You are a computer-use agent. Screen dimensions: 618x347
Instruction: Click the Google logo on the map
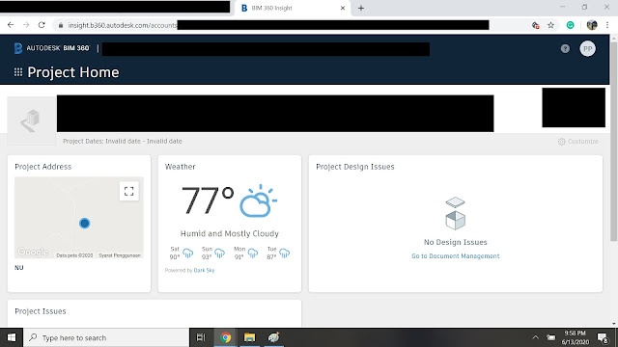click(33, 252)
